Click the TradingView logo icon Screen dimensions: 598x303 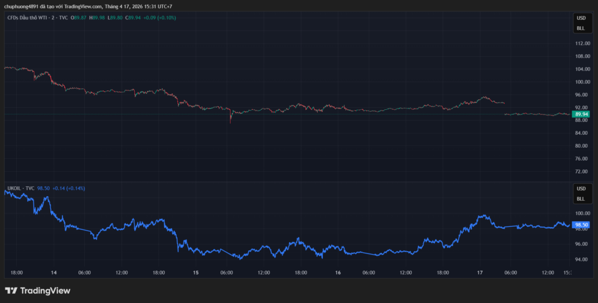coord(11,290)
